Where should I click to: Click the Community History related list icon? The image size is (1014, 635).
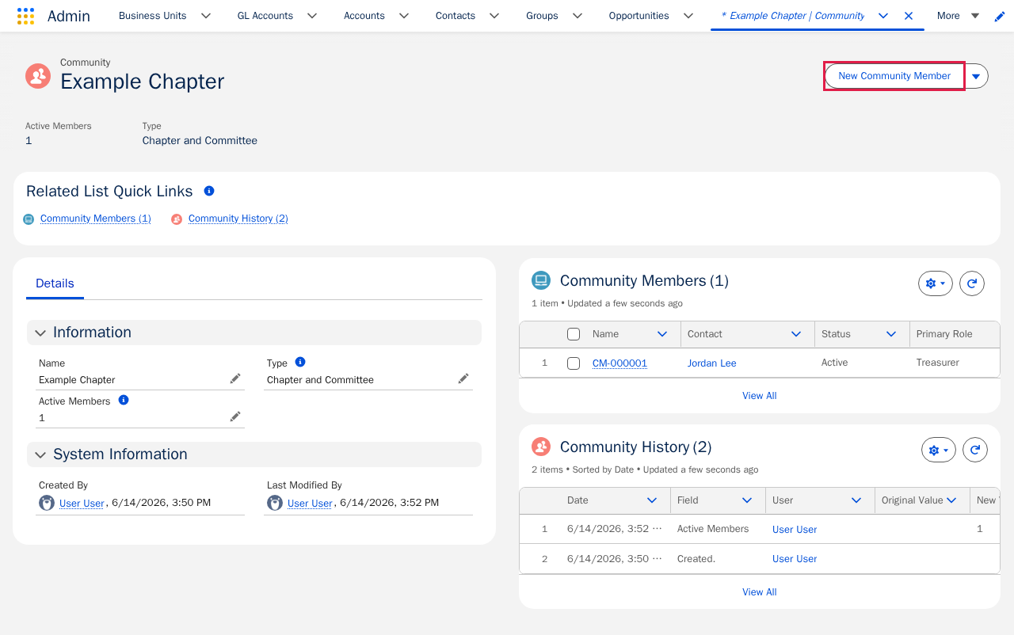541,447
